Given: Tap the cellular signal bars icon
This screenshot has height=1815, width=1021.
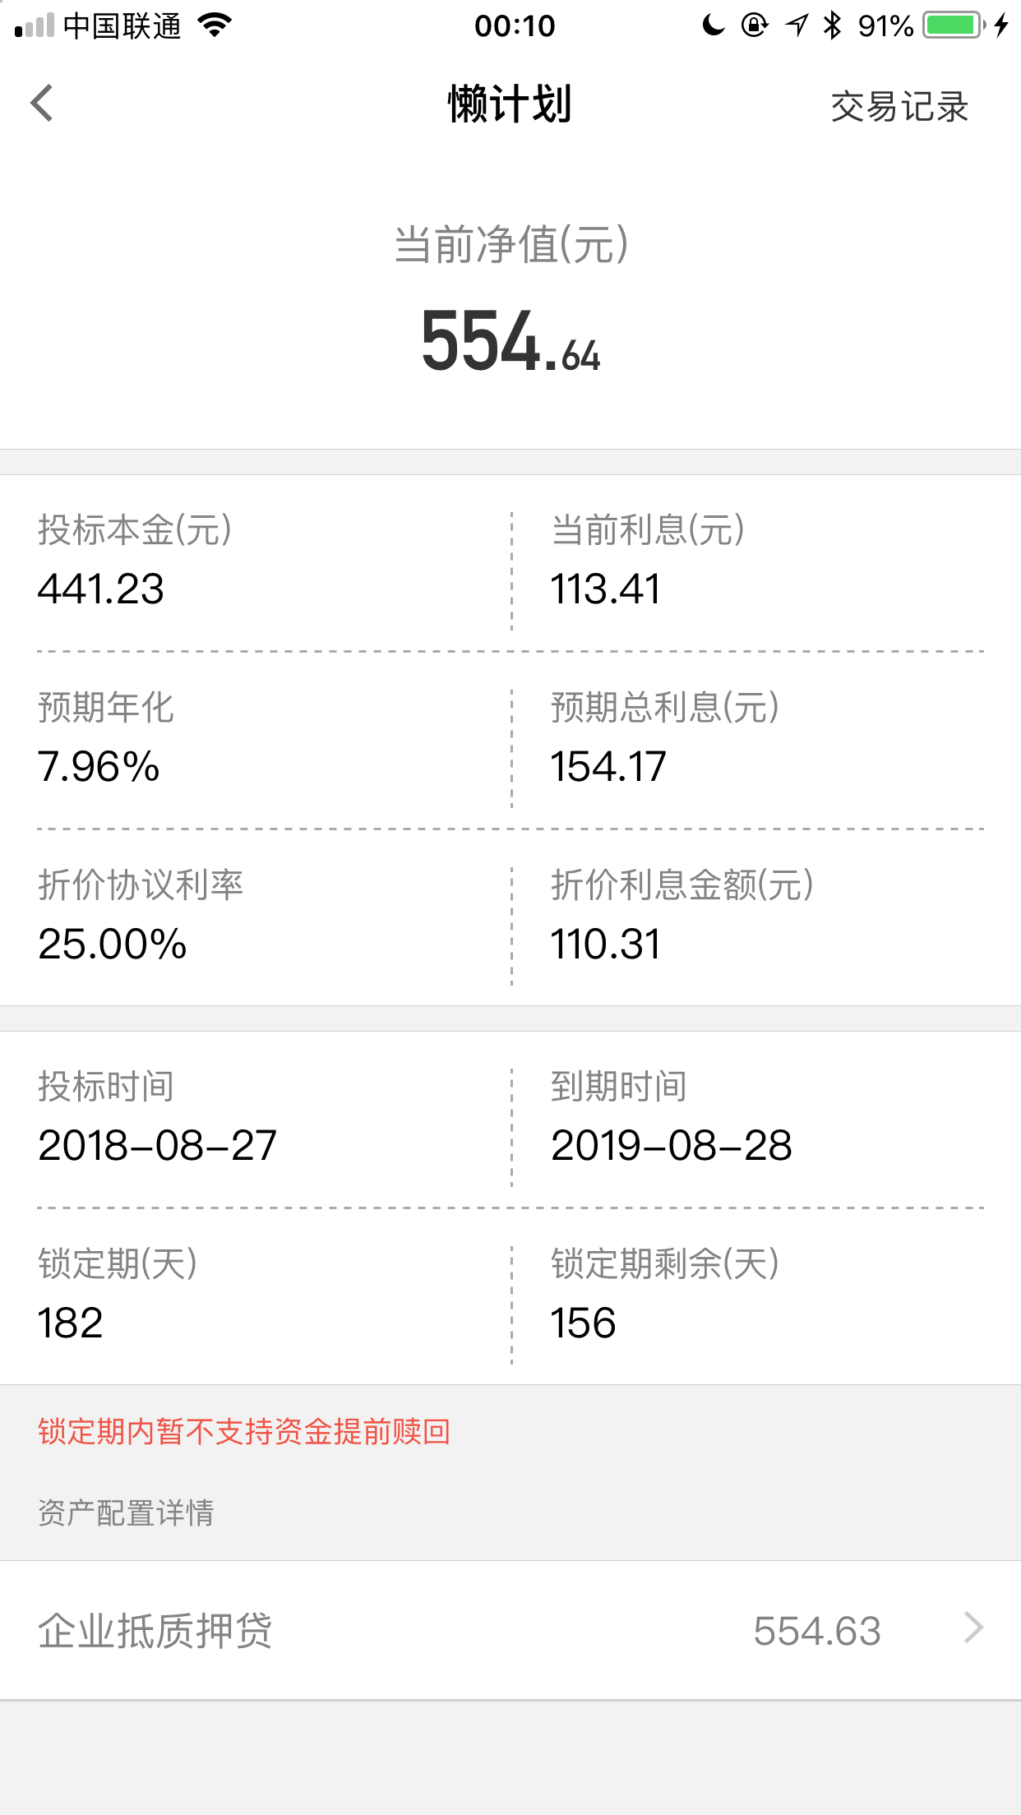Looking at the screenshot, I should [x=35, y=25].
